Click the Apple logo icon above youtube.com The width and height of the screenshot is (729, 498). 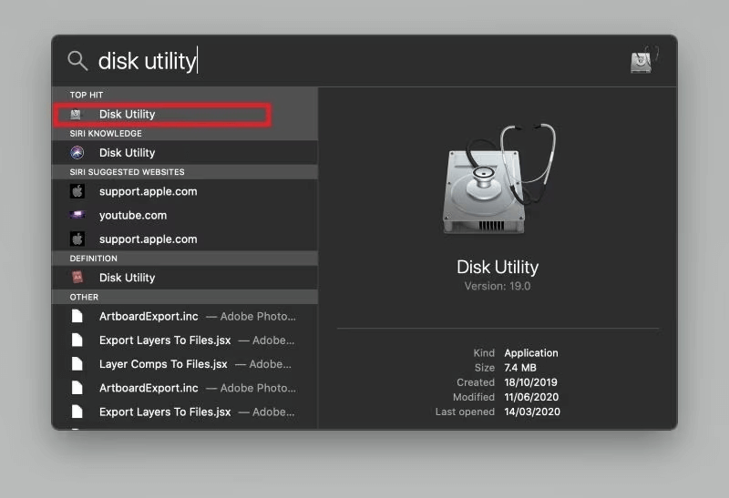pos(77,191)
